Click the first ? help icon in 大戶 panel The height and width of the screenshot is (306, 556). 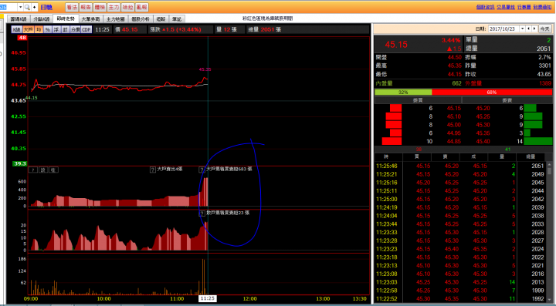tap(33, 170)
